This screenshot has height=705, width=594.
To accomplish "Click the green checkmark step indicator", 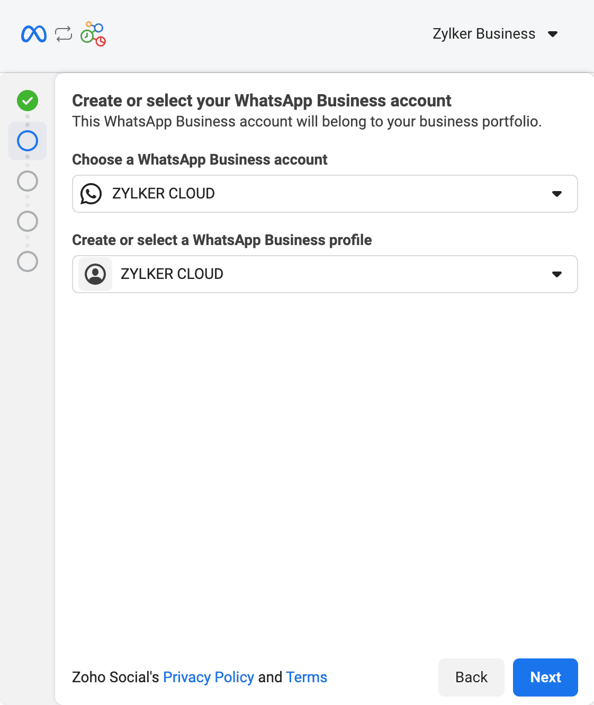I will click(x=28, y=101).
